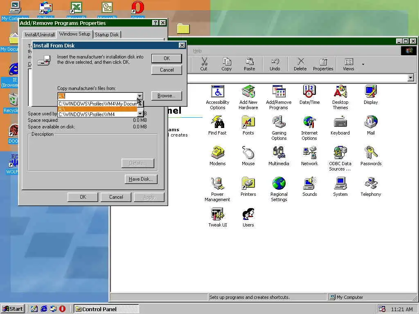Open the Find Fast icon
Viewport: 419px width, 314px height.
[x=218, y=125]
